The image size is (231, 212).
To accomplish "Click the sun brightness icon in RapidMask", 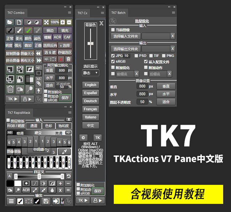I will (x=43, y=184).
